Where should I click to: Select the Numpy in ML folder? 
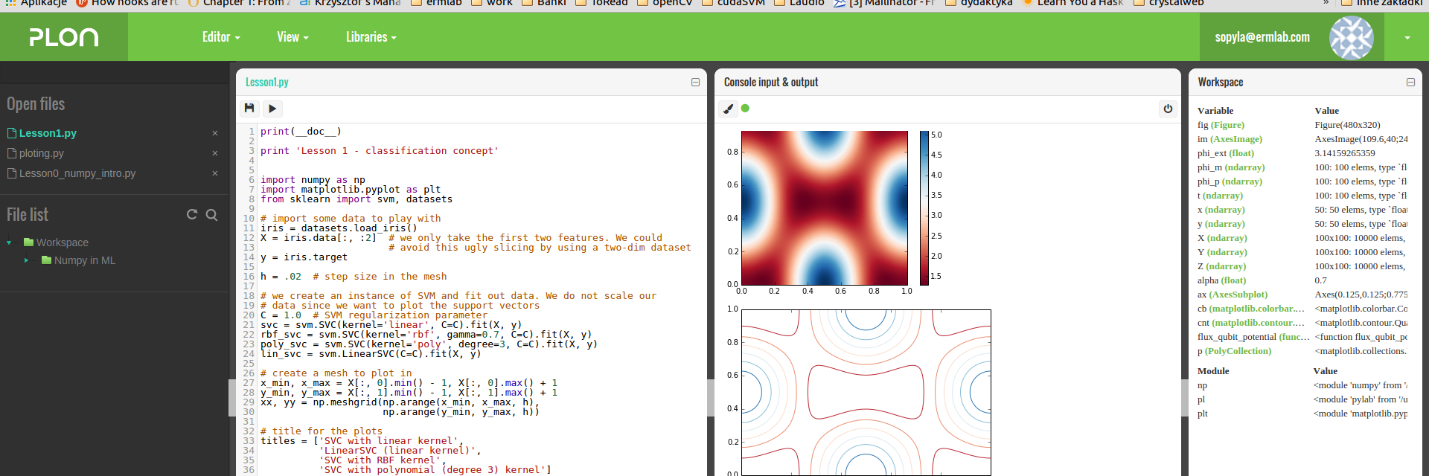(84, 260)
